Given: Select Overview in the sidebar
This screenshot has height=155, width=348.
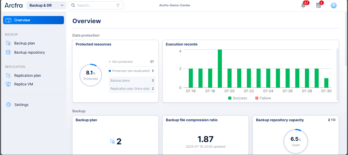Looking at the screenshot, I should tap(33, 20).
